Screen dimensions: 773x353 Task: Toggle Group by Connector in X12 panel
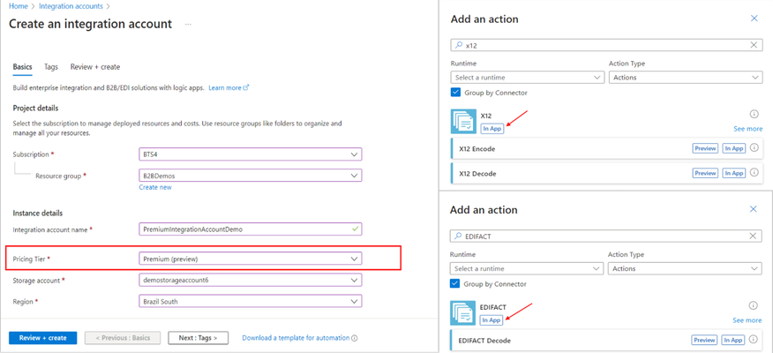click(455, 92)
